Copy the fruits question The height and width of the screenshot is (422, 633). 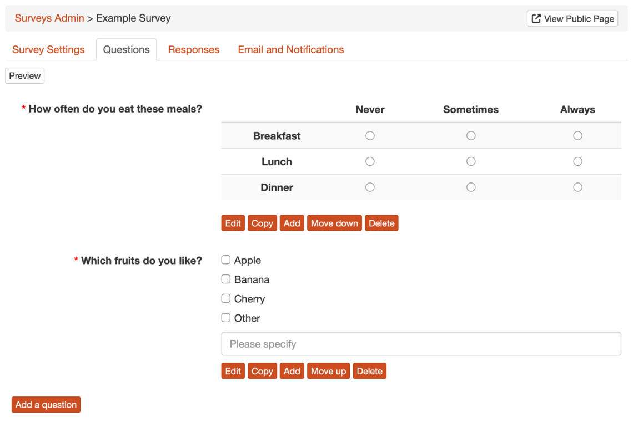(x=262, y=371)
